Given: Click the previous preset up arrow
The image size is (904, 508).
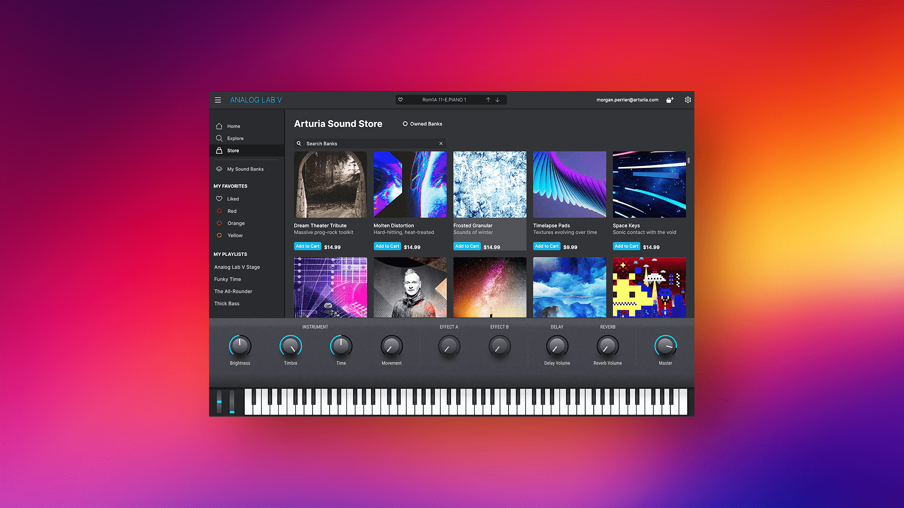Looking at the screenshot, I should (x=488, y=99).
